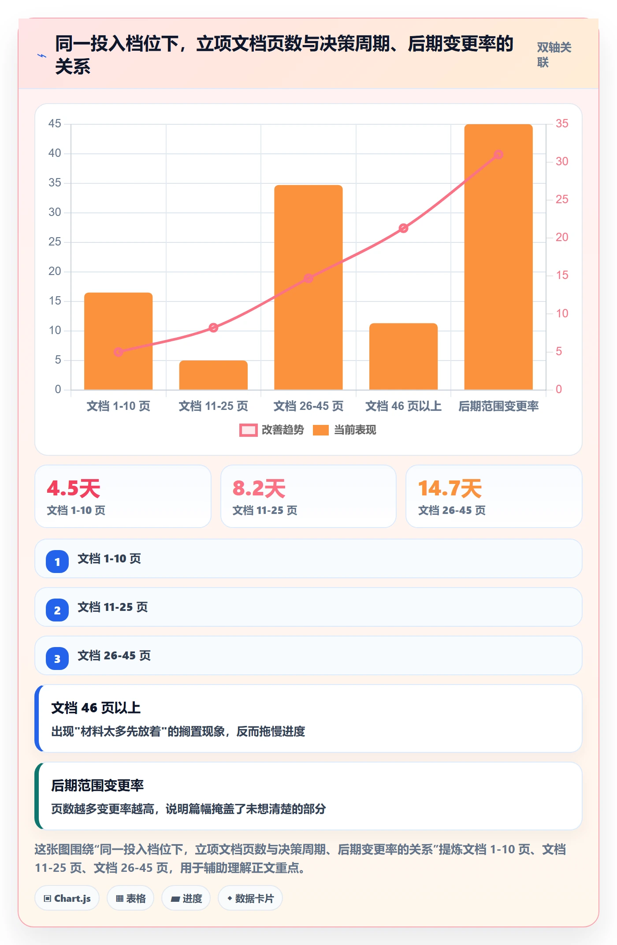Screen dimensions: 617x945
Task: Click the number 3 badge icon
Action: [x=57, y=659]
